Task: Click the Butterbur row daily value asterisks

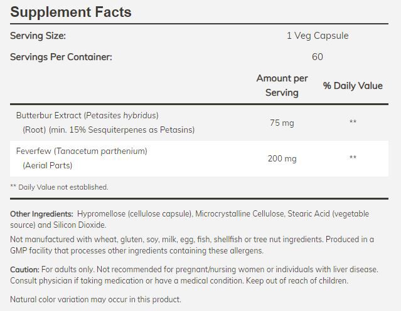Action: click(353, 123)
